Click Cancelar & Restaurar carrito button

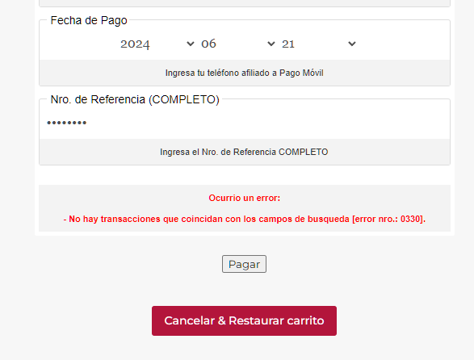pos(244,320)
